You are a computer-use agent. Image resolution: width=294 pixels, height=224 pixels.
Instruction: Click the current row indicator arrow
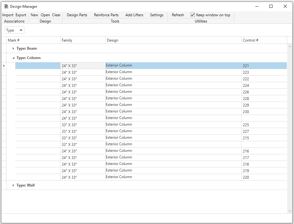pos(4,66)
